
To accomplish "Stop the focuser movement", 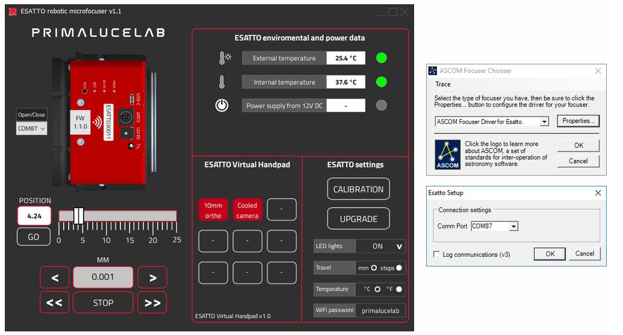I will (x=104, y=303).
